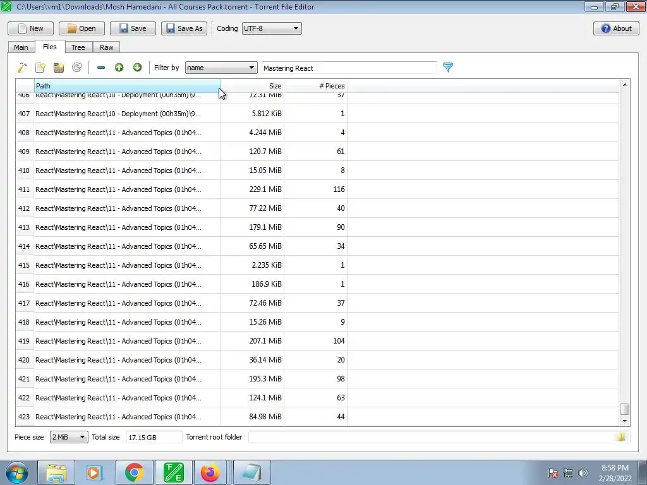Click the add folder icon in Files toolbar
The image size is (647, 485).
pyautogui.click(x=59, y=68)
